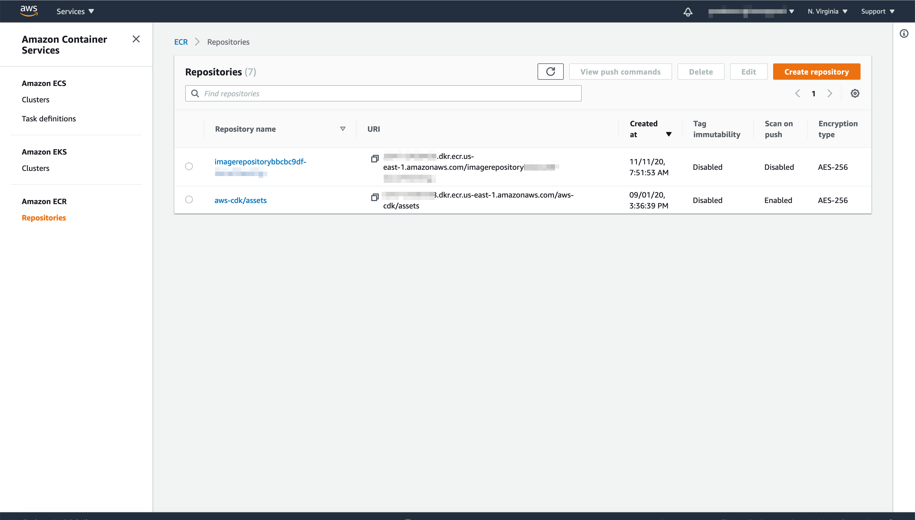The height and width of the screenshot is (520, 915).
Task: Select the aws-cdk/assets radio button
Action: click(189, 200)
